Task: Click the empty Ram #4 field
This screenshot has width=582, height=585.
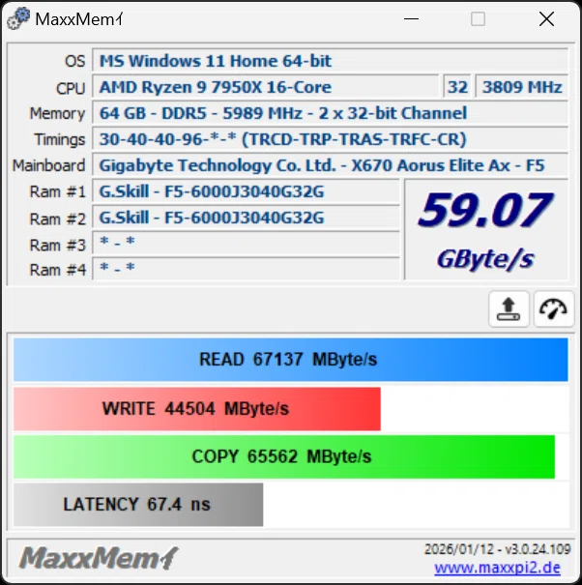Action: coord(246,268)
